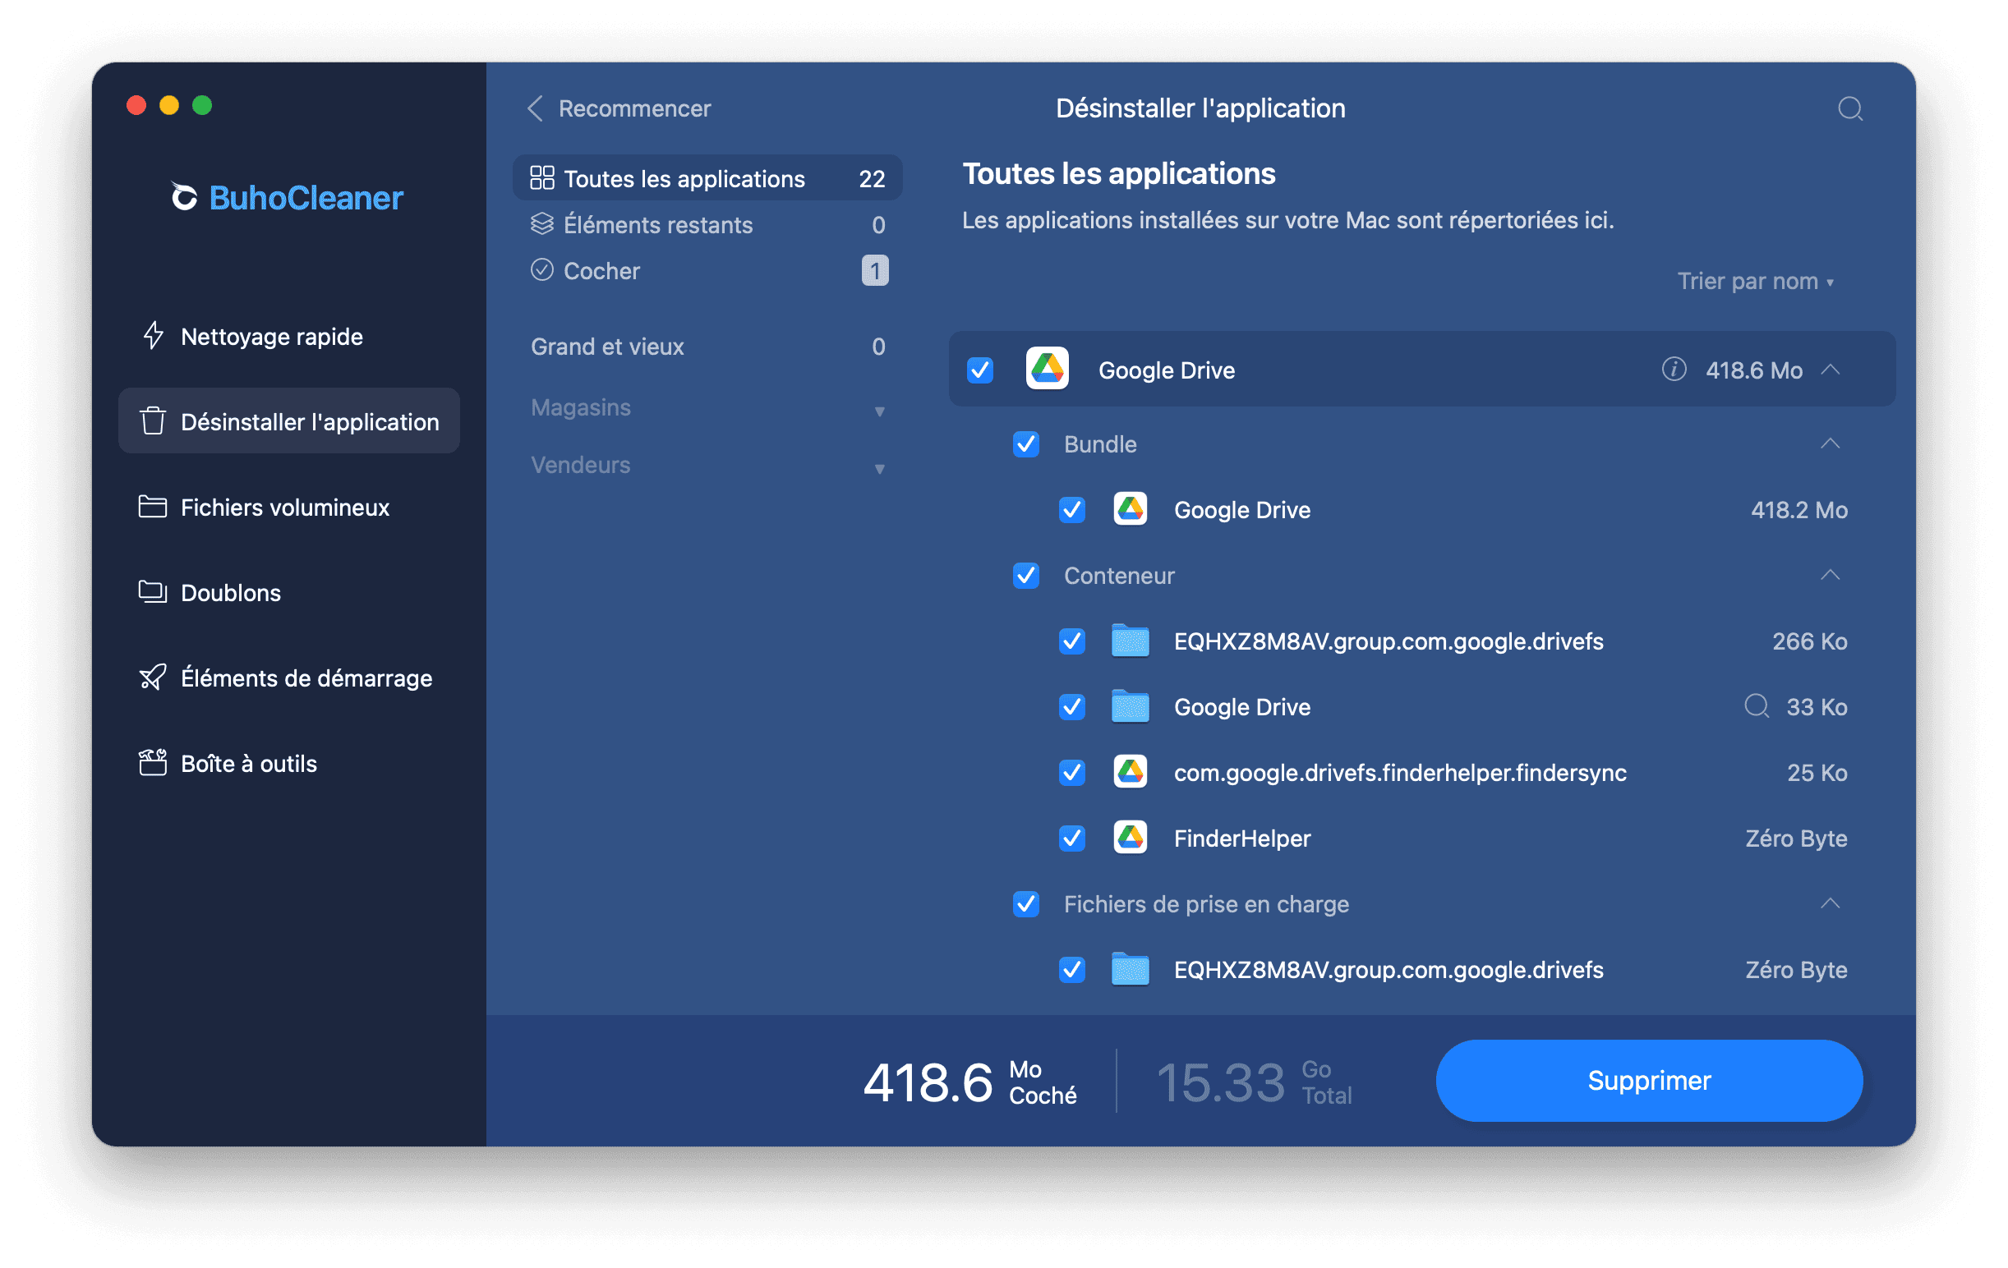Click the Doublons icon
The height and width of the screenshot is (1268, 2008).
[x=153, y=592]
